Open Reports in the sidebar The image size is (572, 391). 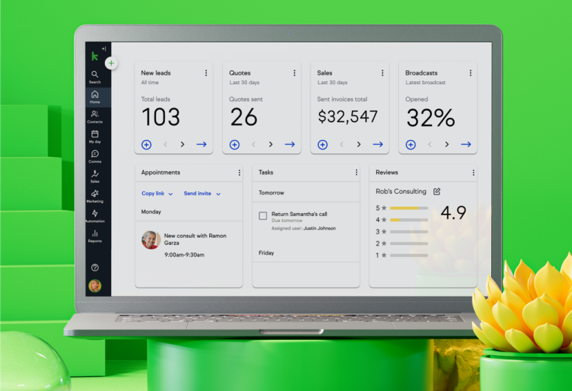[95, 236]
